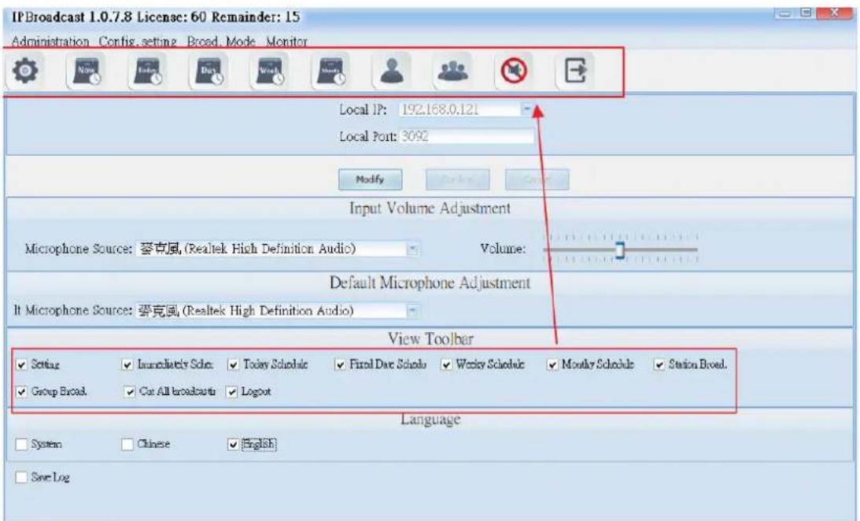Screen dimensions: 860x521
Task: Click the Logout exit arrow icon
Action: point(575,71)
